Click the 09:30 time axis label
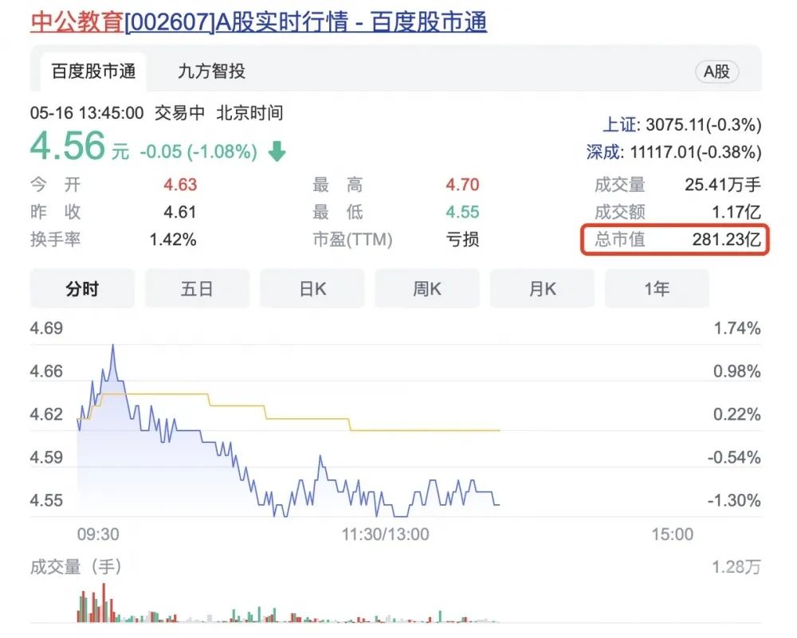Image resolution: width=797 pixels, height=638 pixels. 98,534
